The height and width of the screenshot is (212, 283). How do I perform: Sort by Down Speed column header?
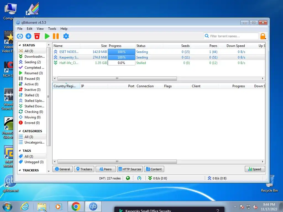pos(232,46)
